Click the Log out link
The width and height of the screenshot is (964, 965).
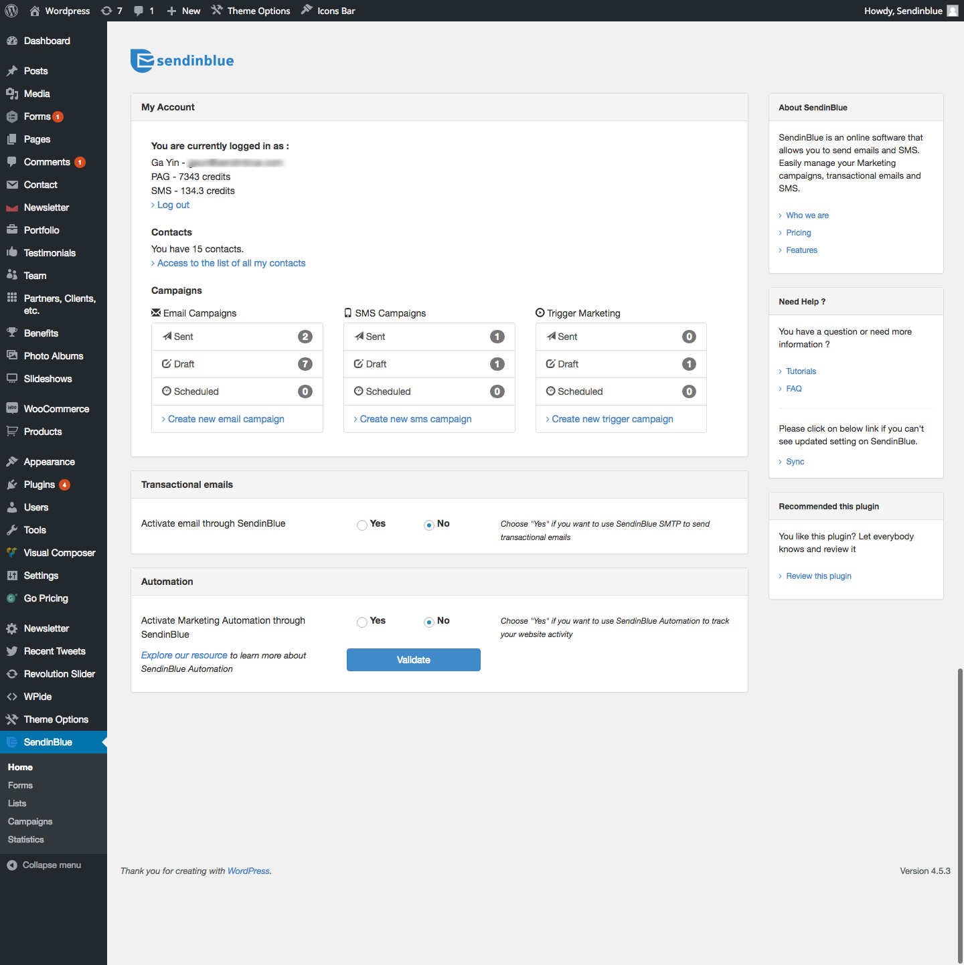[x=173, y=205]
